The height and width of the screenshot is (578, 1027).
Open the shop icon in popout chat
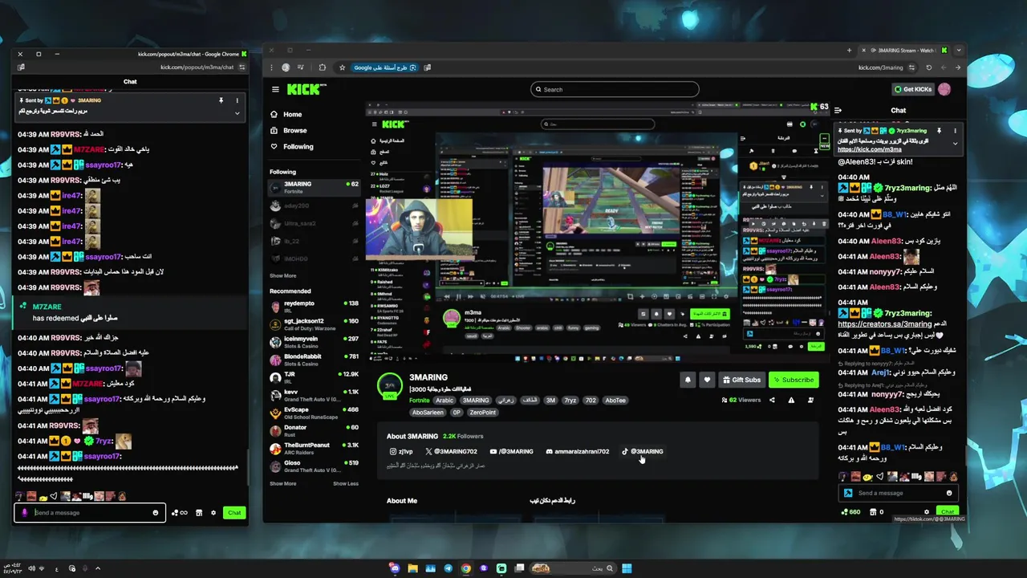click(199, 512)
